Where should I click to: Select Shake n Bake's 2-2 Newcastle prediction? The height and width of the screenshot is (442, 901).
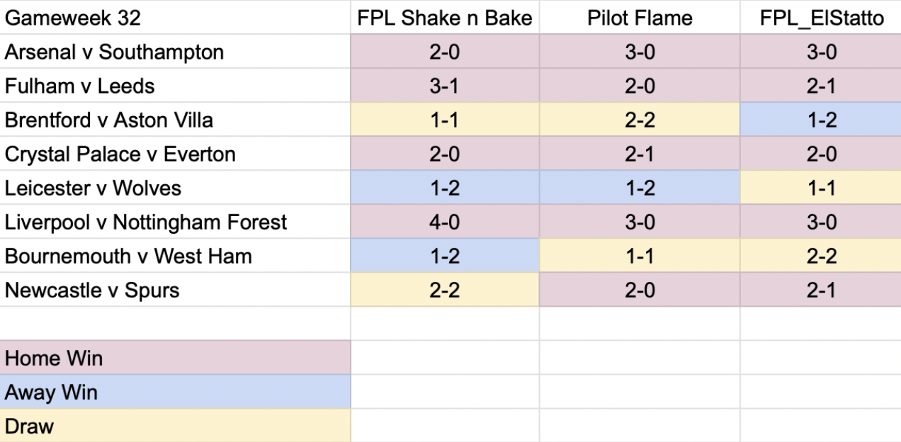[x=445, y=290]
